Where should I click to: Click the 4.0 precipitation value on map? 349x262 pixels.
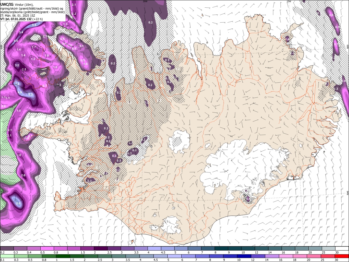(16, 41)
